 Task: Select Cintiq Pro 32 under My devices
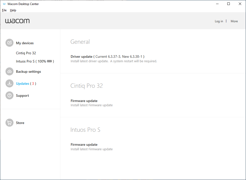(26, 53)
